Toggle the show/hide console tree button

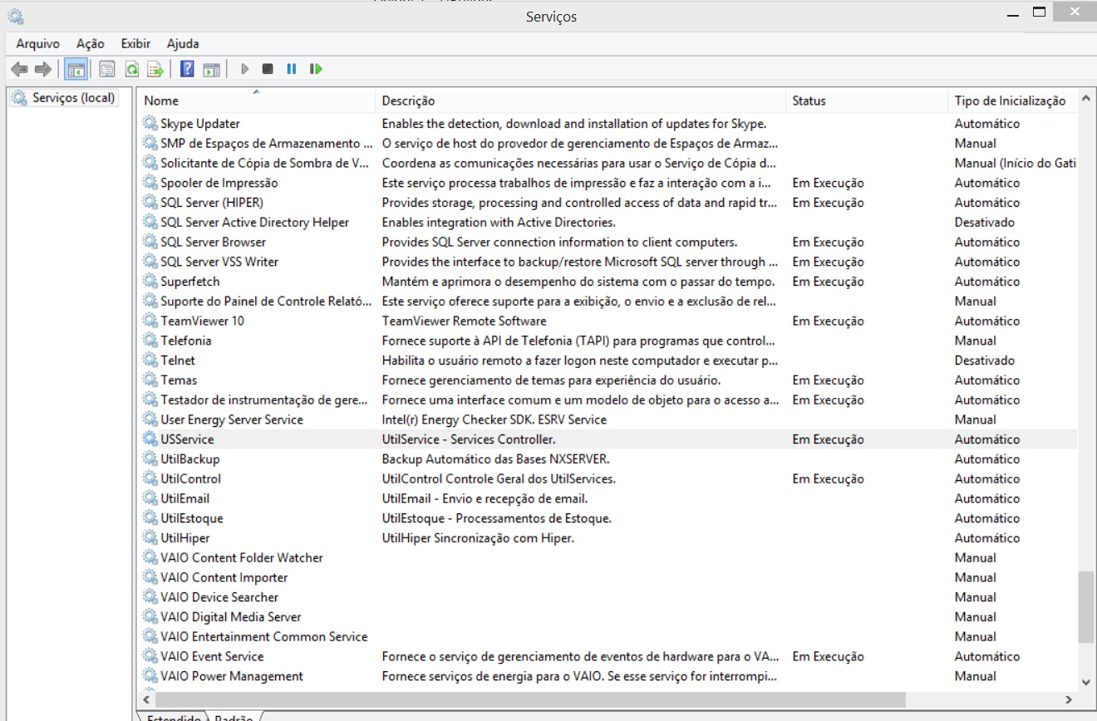pos(76,69)
